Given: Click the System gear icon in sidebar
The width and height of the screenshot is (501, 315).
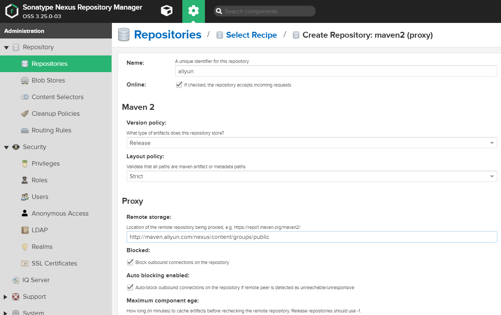Looking at the screenshot, I should 16,312.
